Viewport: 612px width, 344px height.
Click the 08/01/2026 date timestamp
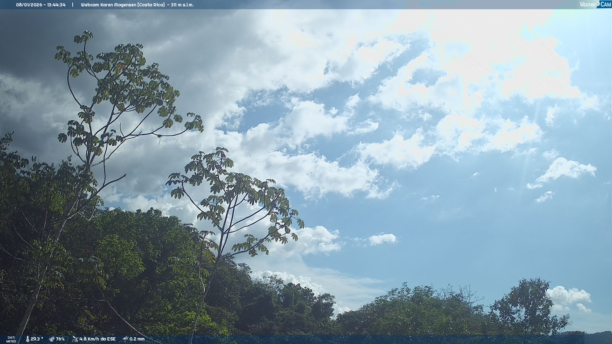[x=29, y=5]
